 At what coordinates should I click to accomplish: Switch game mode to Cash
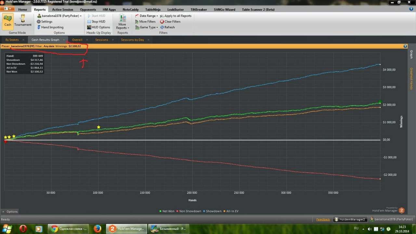pyautogui.click(x=8, y=22)
